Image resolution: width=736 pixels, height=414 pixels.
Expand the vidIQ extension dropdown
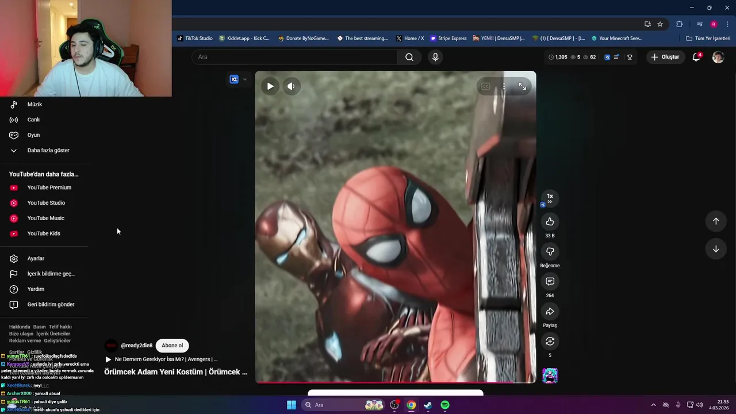coord(244,79)
